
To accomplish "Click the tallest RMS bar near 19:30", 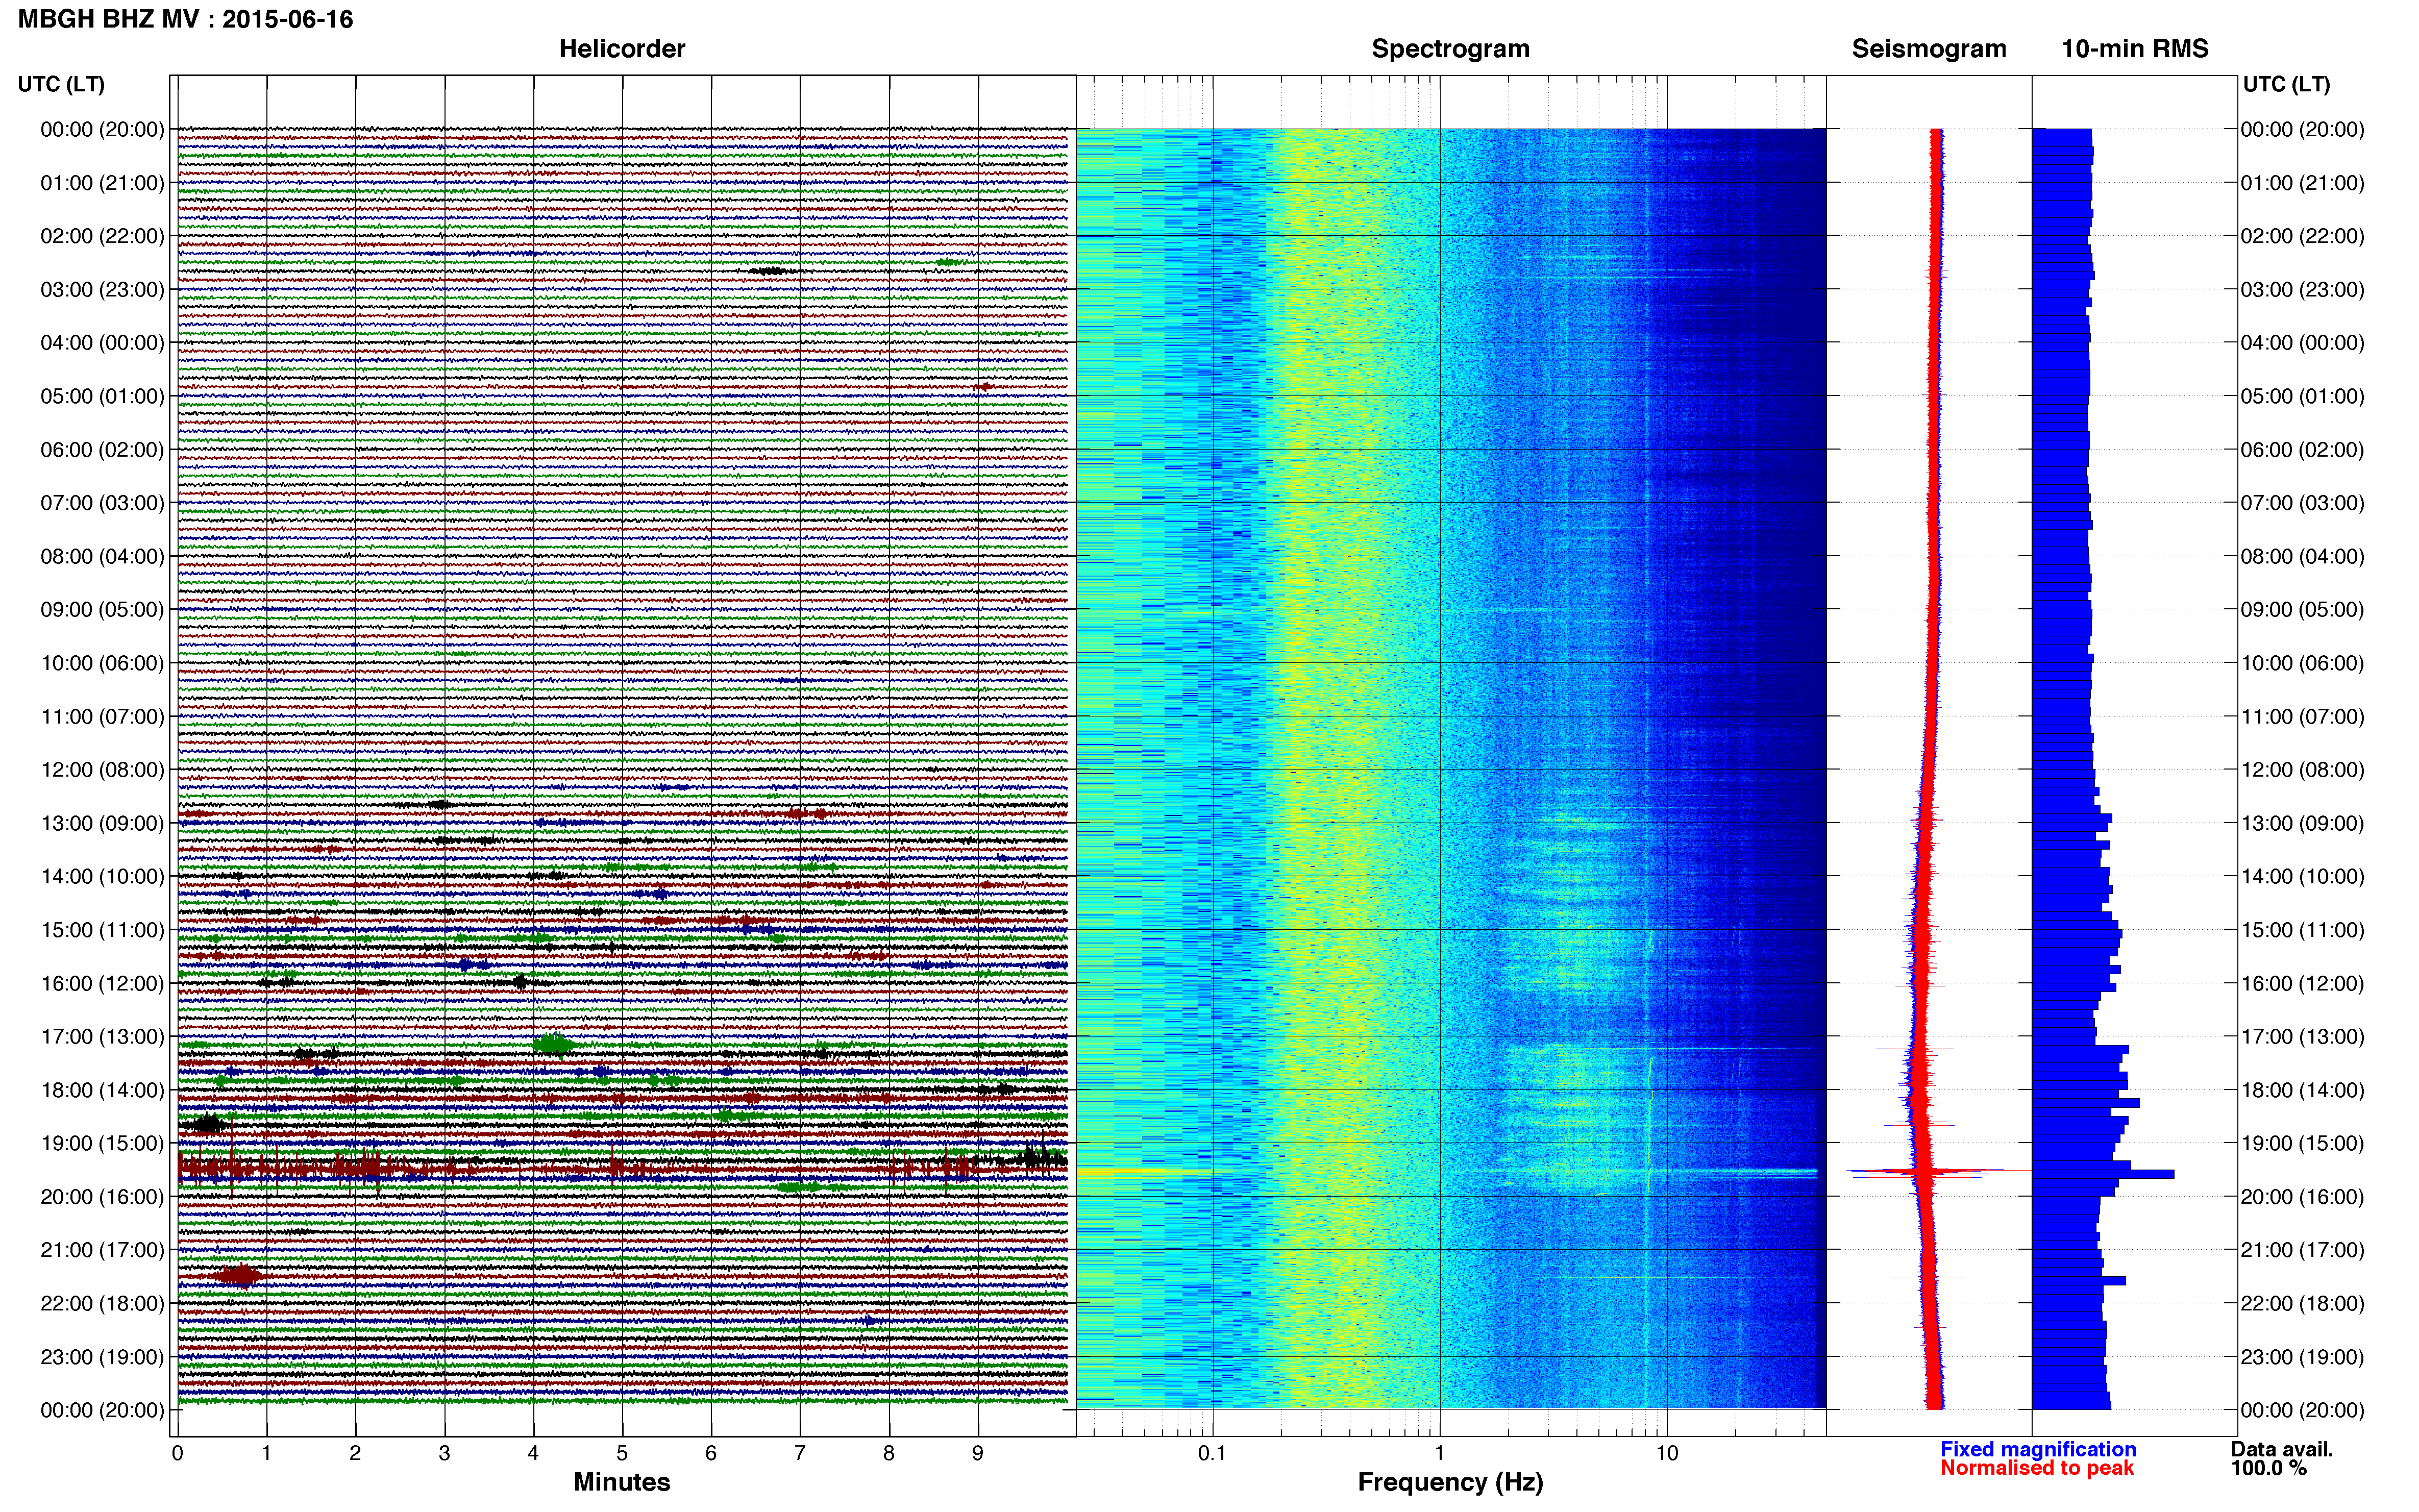I will 2103,1174.
